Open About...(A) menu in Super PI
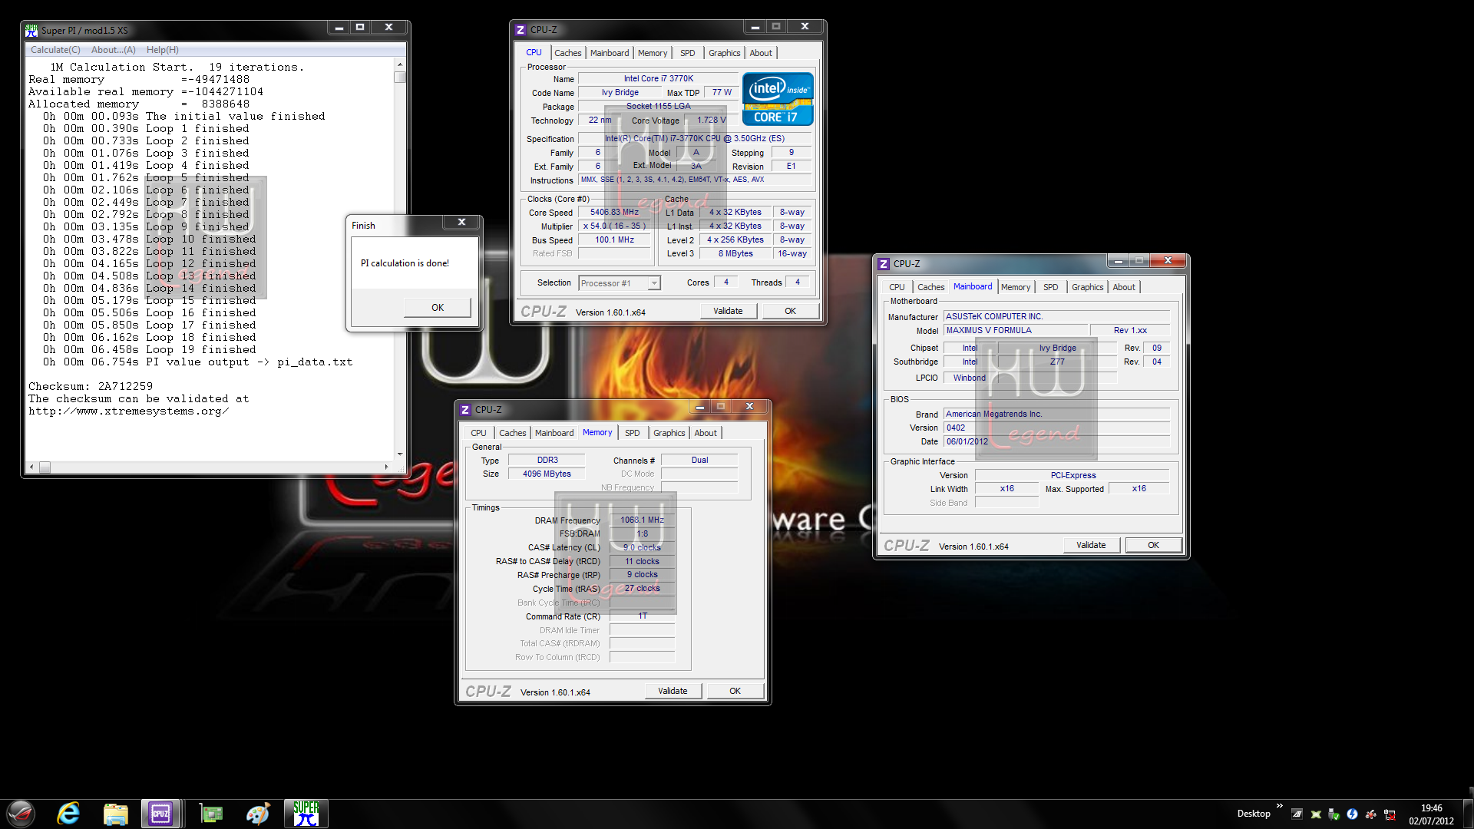1474x829 pixels. pyautogui.click(x=114, y=50)
